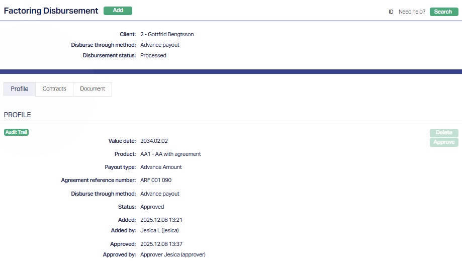Click the ID link near Search
The width and height of the screenshot is (462, 263).
tap(391, 12)
